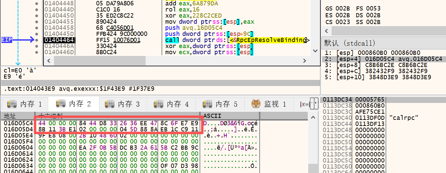Select stack row 0113DC34 value 00005765

(384, 100)
